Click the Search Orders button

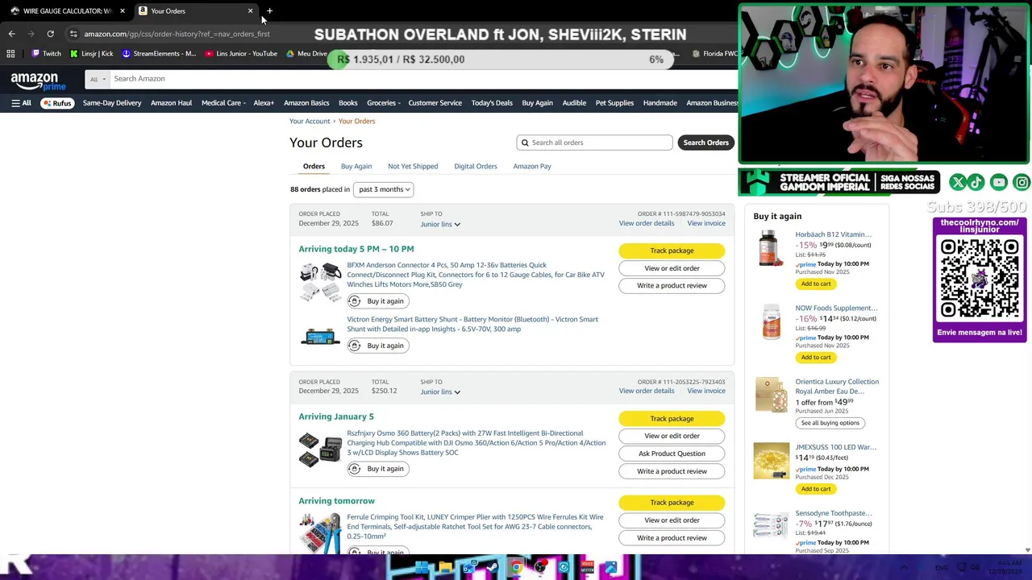click(x=705, y=143)
